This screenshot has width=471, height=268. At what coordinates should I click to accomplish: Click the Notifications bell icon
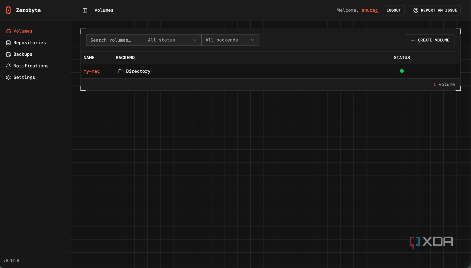point(8,66)
